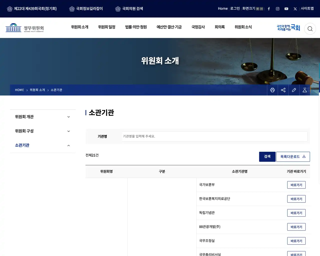The height and width of the screenshot is (256, 320).
Task: Click HOME in the breadcrumb
Action: pyautogui.click(x=19, y=90)
